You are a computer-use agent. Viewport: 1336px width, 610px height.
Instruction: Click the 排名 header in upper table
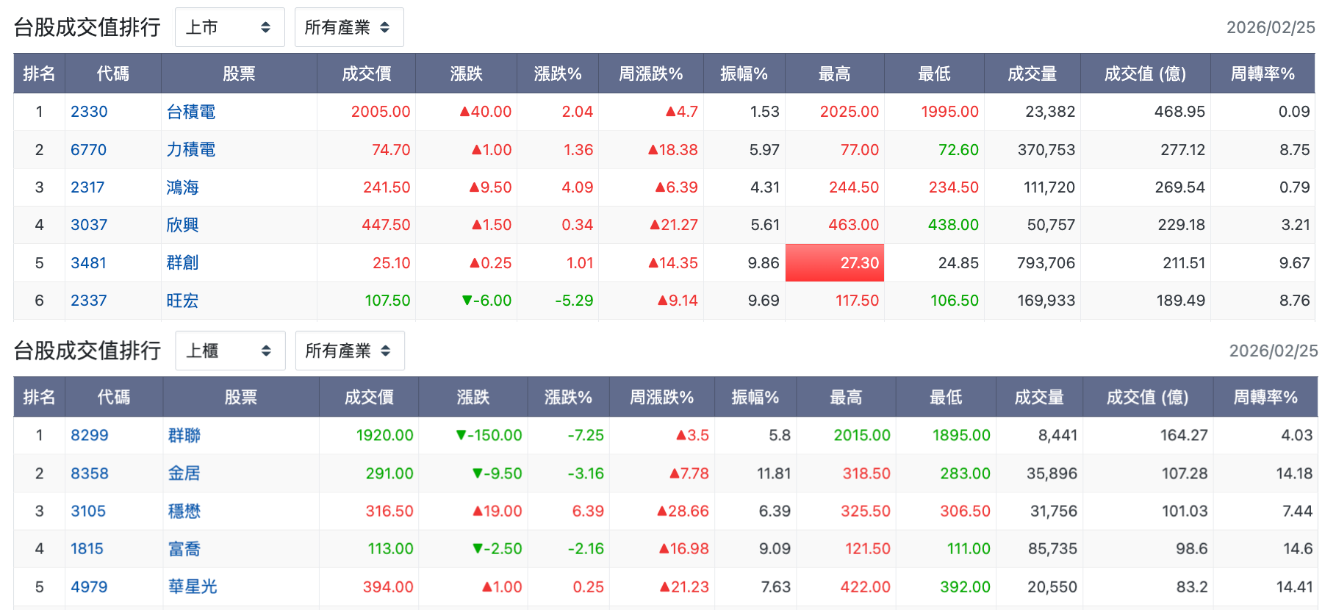[39, 73]
